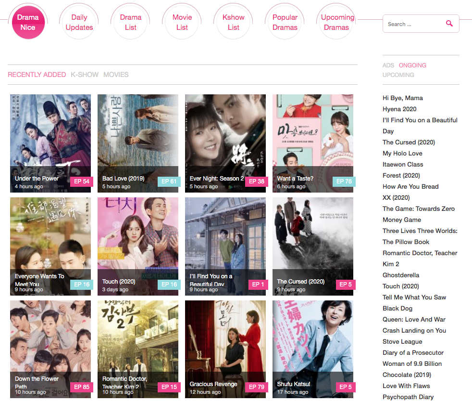Open Ghostderella link
472x402 pixels.
tap(401, 275)
